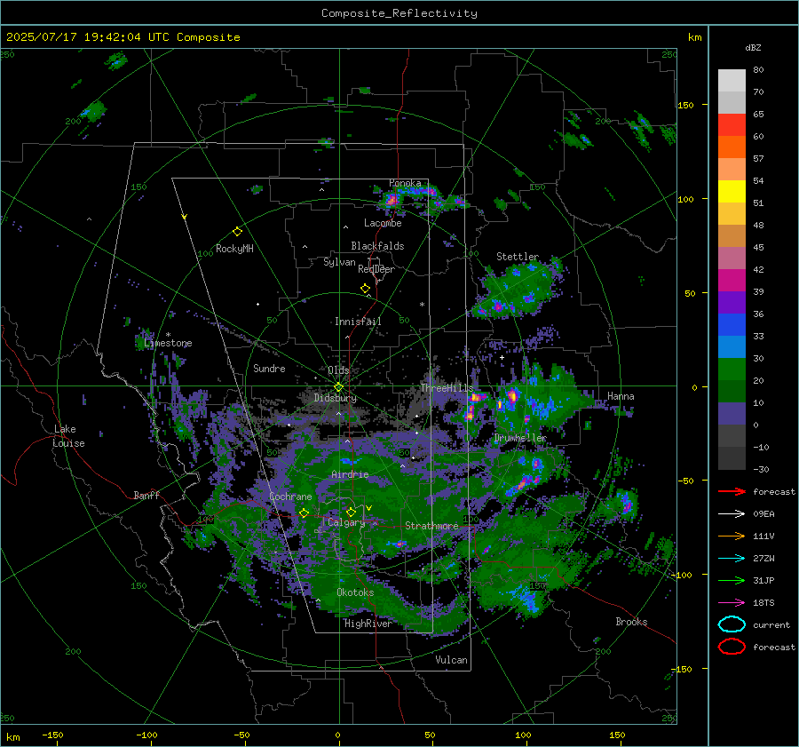
Task: Select the light gray swatch between 70 and 80 dBZ
Action: click(x=732, y=80)
